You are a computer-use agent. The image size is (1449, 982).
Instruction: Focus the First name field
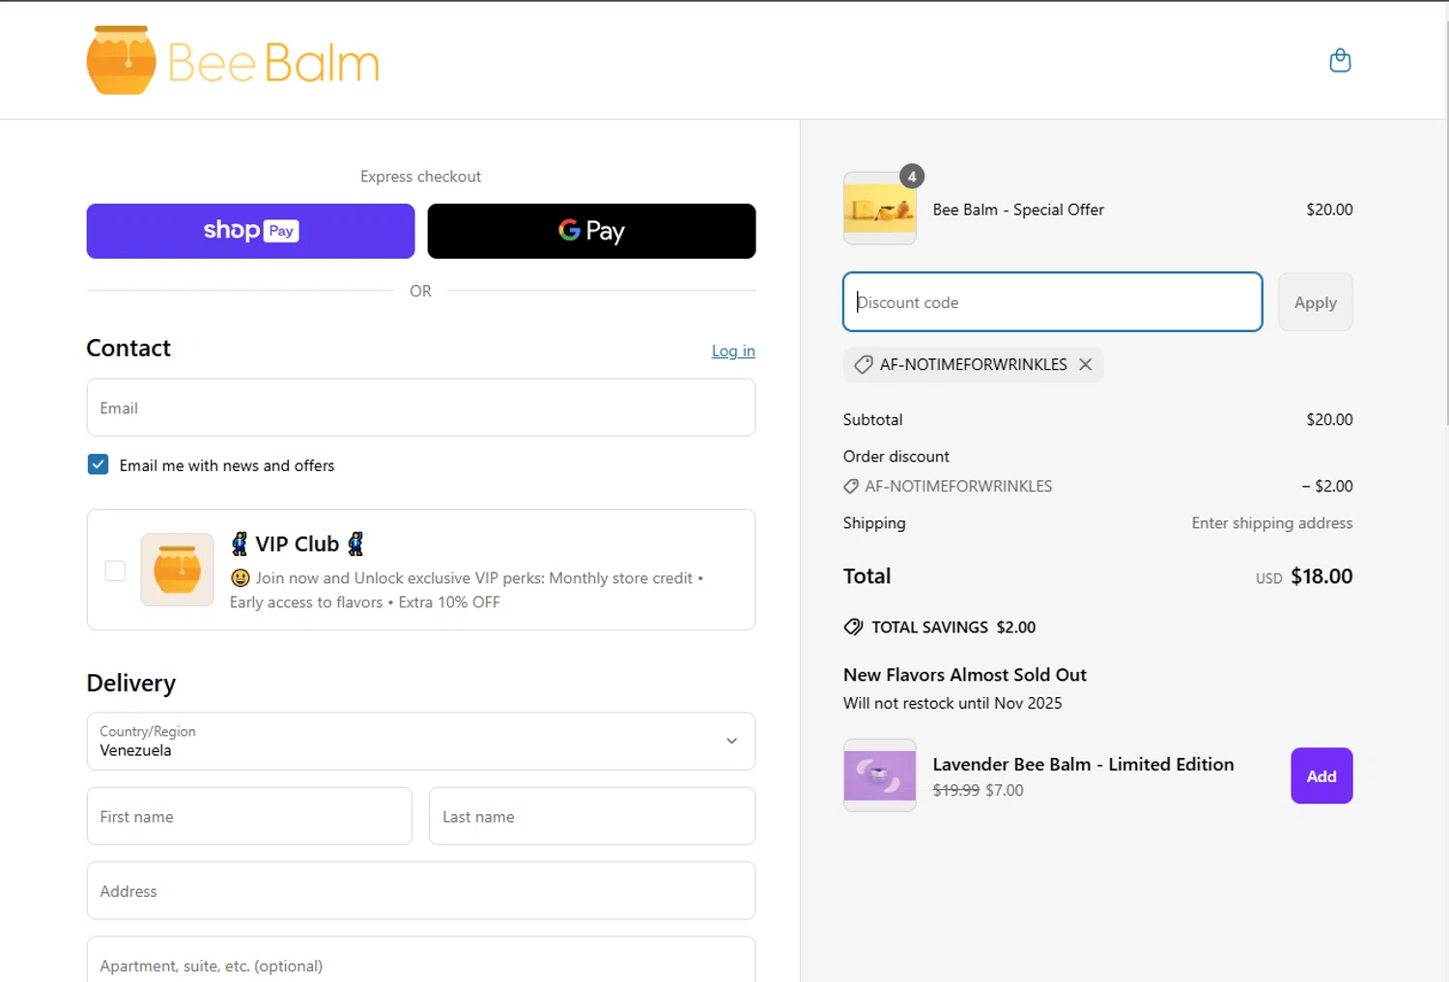(x=249, y=816)
